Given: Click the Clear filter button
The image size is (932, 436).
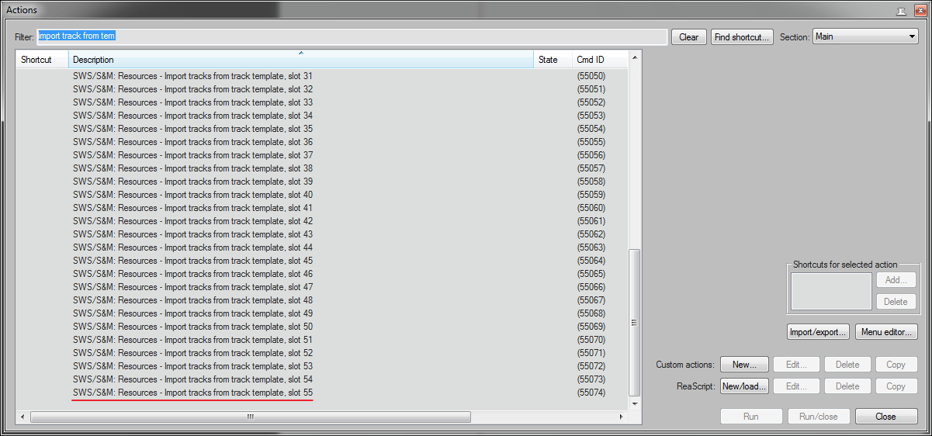Looking at the screenshot, I should 689,37.
